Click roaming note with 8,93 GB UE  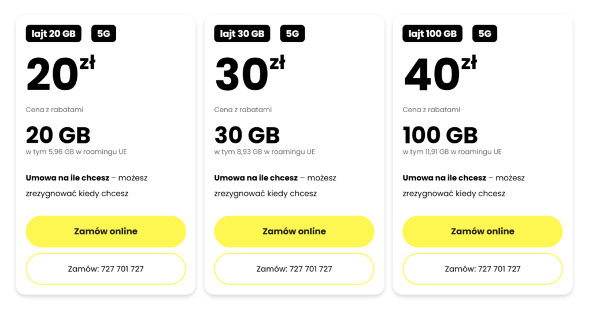264,152
